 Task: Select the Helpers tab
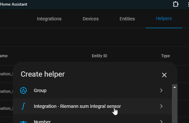(x=164, y=19)
